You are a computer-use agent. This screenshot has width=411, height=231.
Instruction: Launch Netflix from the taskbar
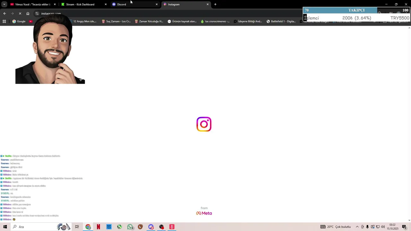(x=98, y=227)
